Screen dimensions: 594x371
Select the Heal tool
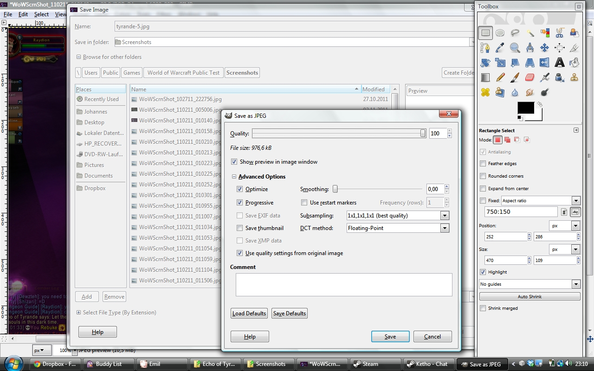[485, 92]
